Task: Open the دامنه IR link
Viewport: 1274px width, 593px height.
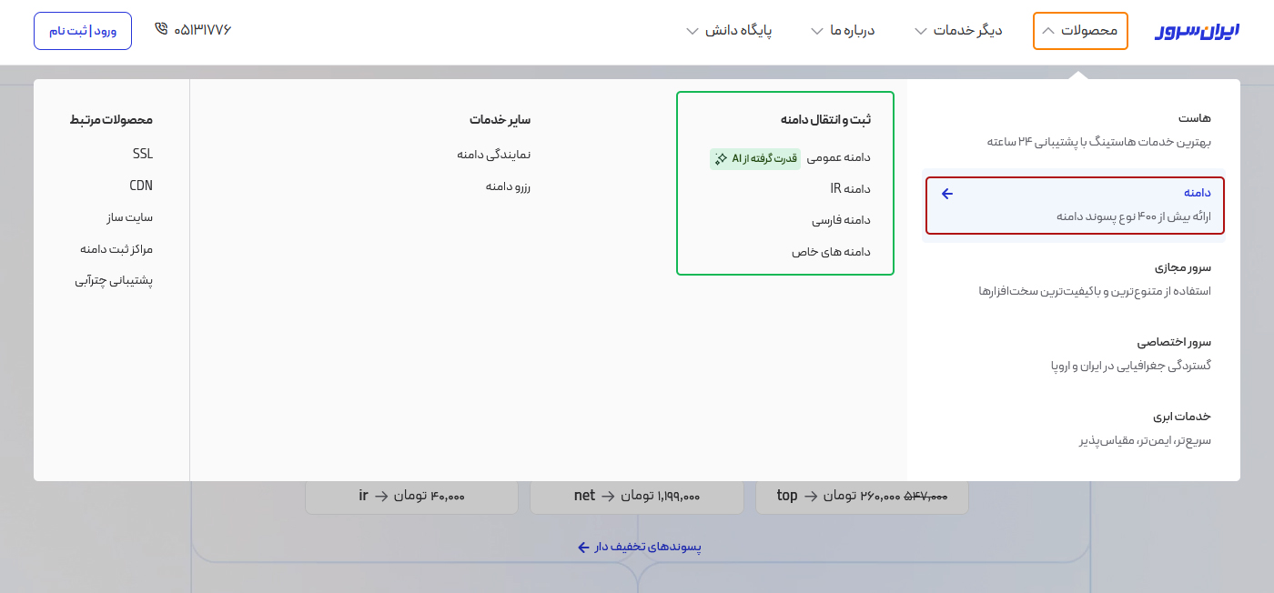Action: (850, 189)
